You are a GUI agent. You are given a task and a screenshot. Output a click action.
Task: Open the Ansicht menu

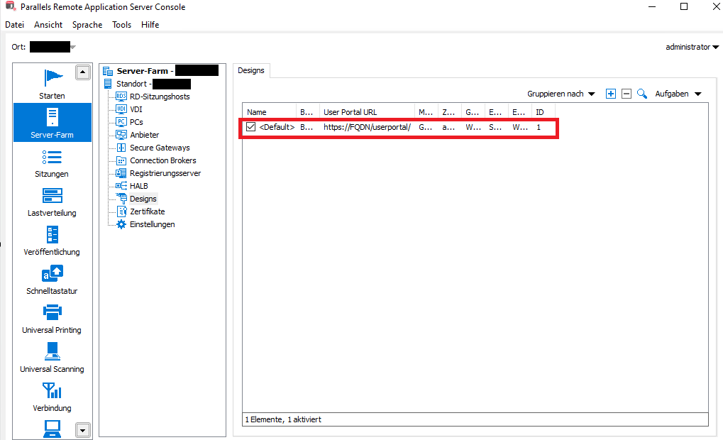click(48, 24)
